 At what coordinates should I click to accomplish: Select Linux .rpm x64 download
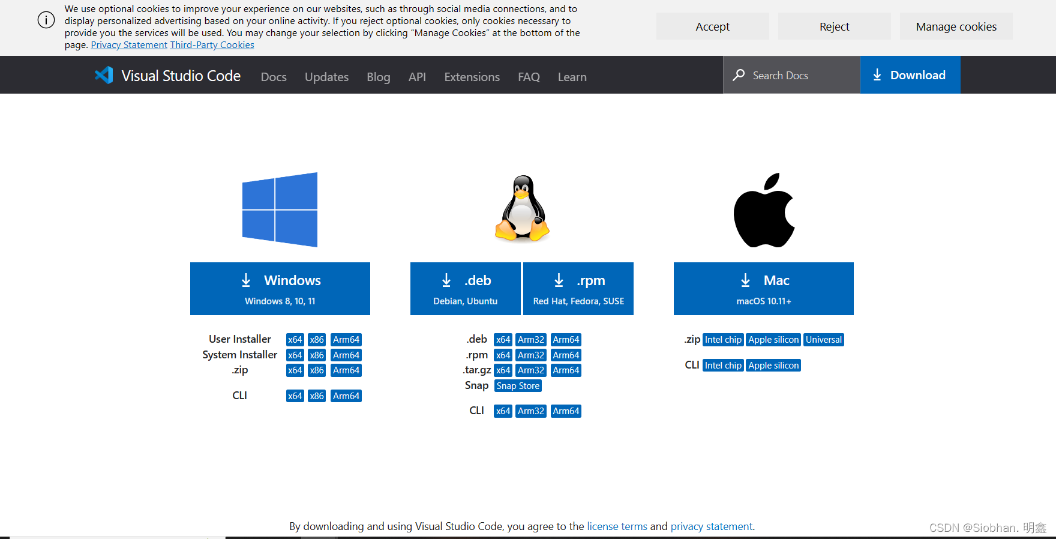pyautogui.click(x=503, y=355)
